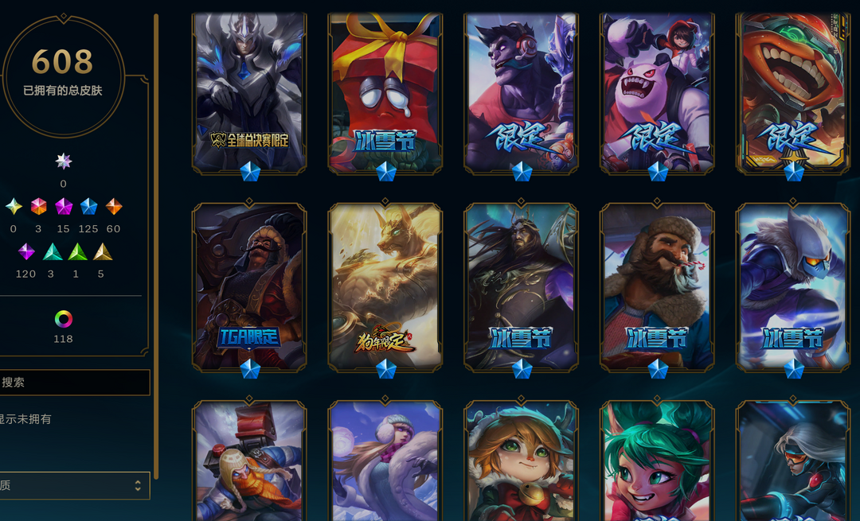Image resolution: width=860 pixels, height=521 pixels.
Task: Select the golden 狗年限定 skin card
Action: [x=385, y=288]
